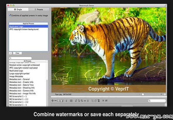Flip image vertically icon

pyautogui.click(x=88, y=101)
